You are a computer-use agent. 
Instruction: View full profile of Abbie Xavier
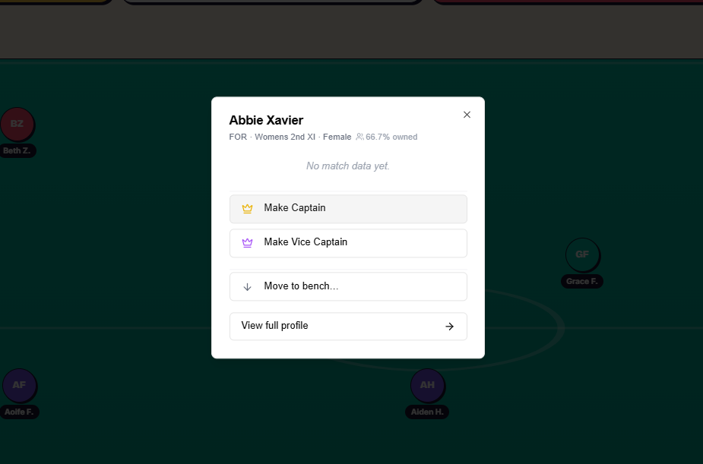point(348,327)
